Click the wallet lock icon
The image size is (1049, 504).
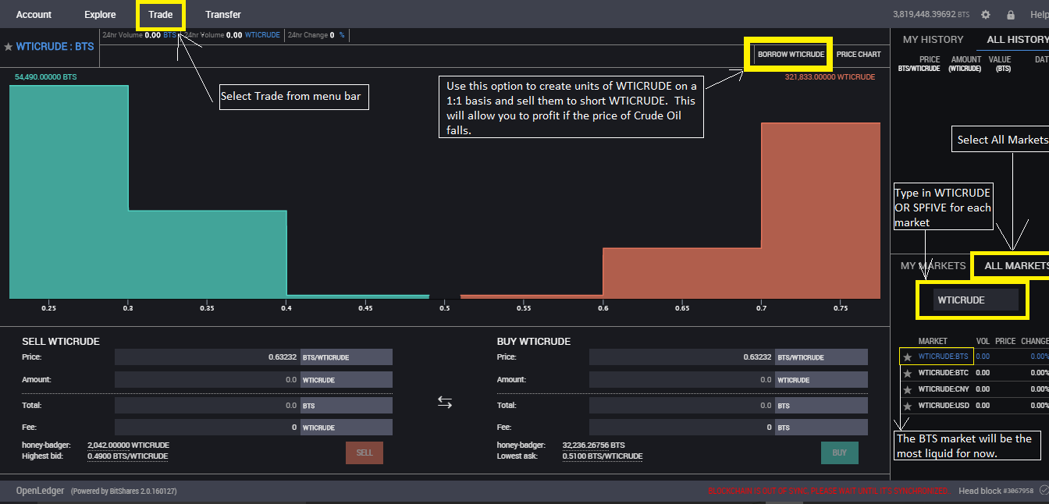click(1011, 14)
